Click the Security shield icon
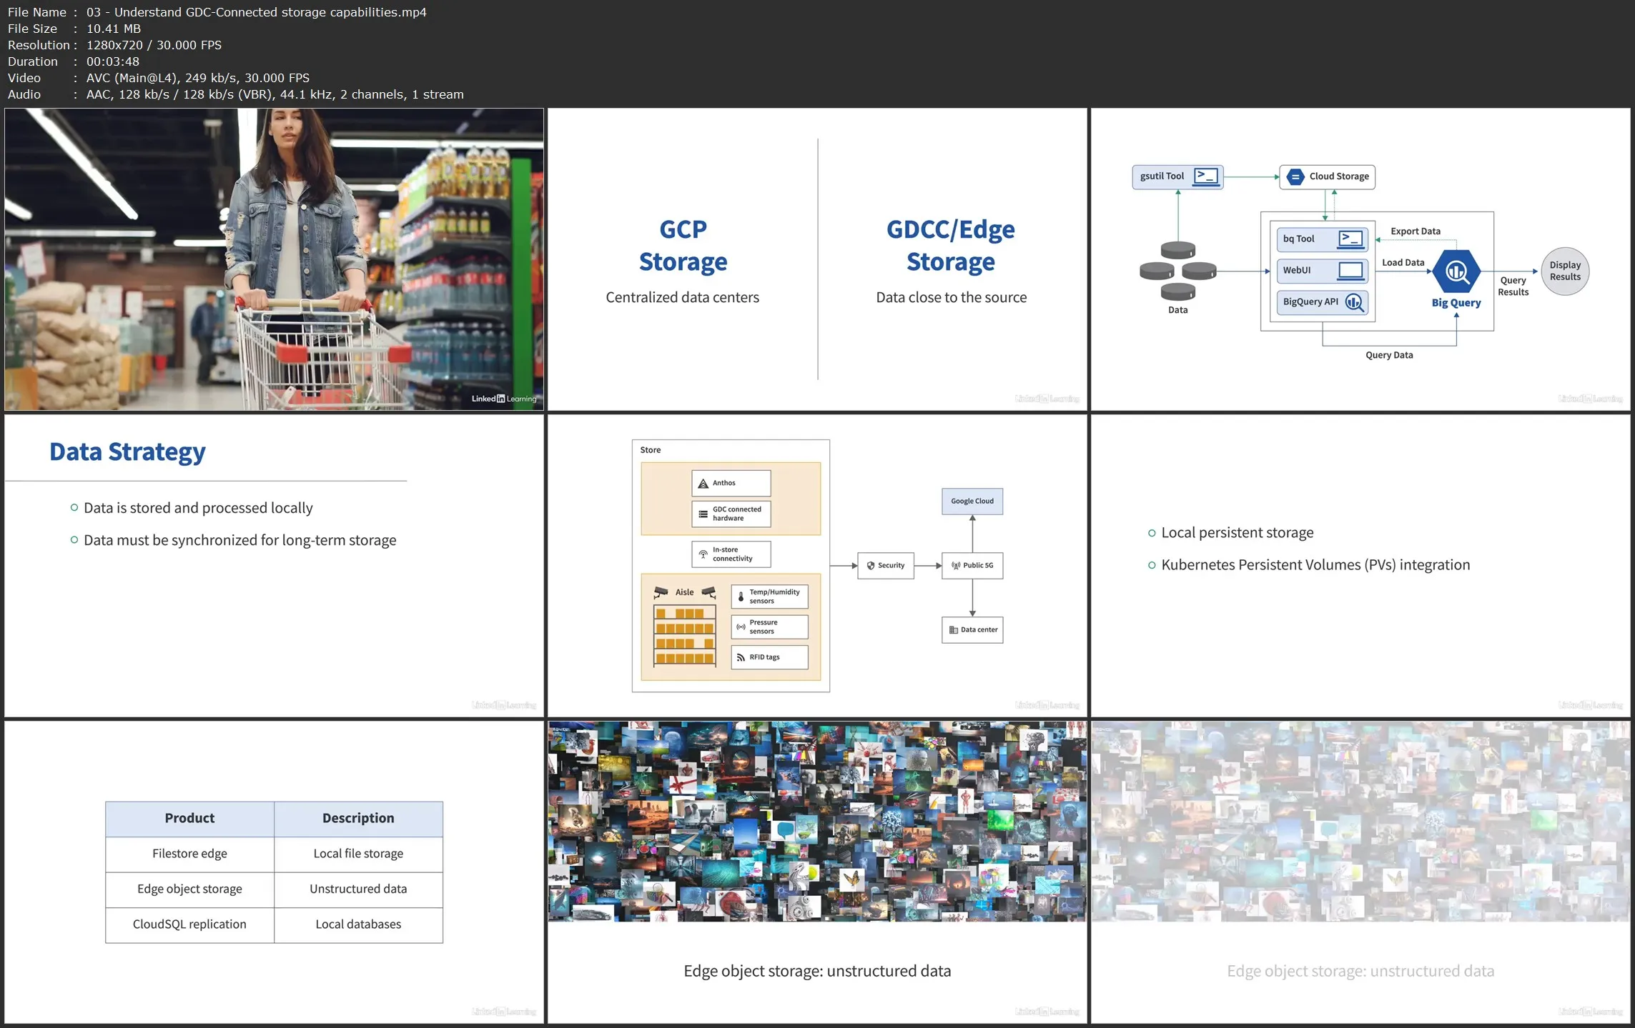This screenshot has width=1635, height=1028. click(870, 566)
